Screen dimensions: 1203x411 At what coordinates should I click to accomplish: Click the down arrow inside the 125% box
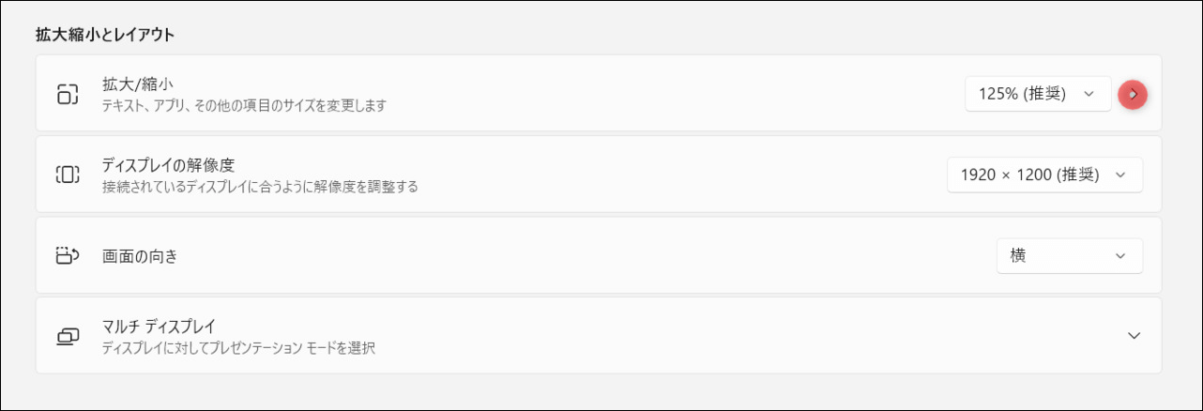(x=1089, y=94)
